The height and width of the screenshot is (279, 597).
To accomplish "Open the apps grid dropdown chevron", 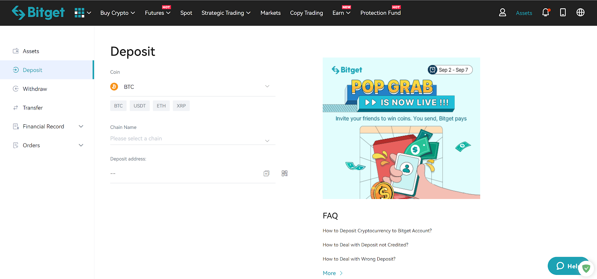I will tap(89, 13).
